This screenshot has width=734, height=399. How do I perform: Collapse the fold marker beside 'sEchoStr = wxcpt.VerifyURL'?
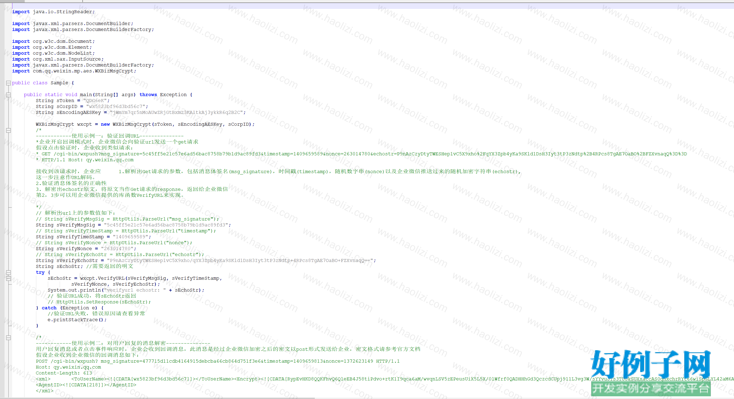tap(9, 278)
